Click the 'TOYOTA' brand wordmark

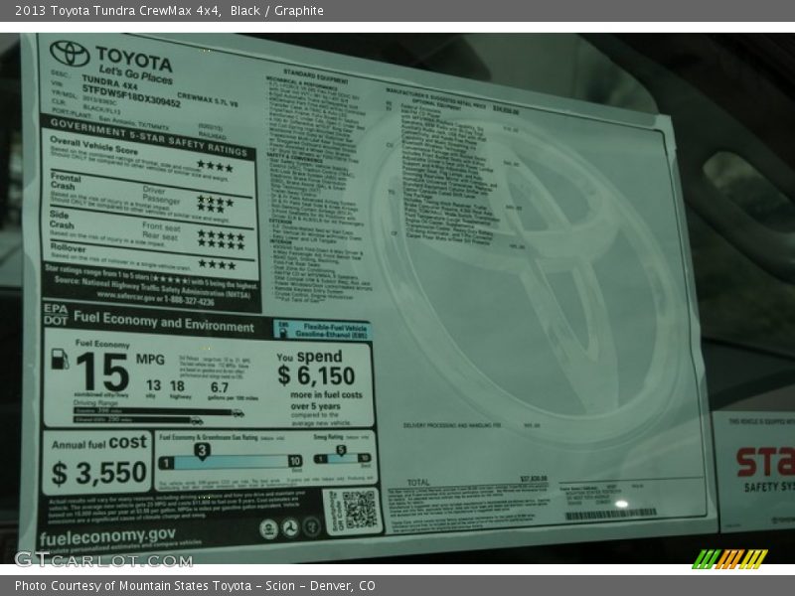[x=134, y=59]
